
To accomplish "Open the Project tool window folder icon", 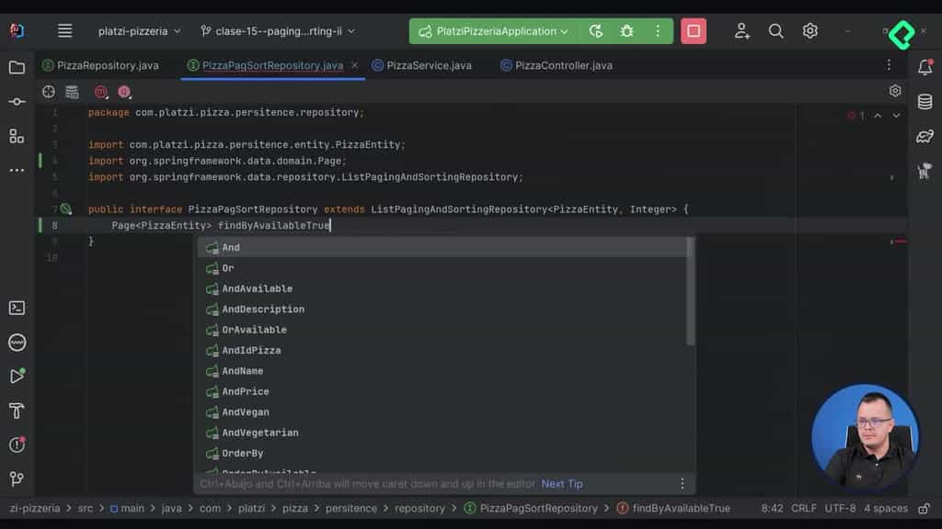I will (x=17, y=65).
